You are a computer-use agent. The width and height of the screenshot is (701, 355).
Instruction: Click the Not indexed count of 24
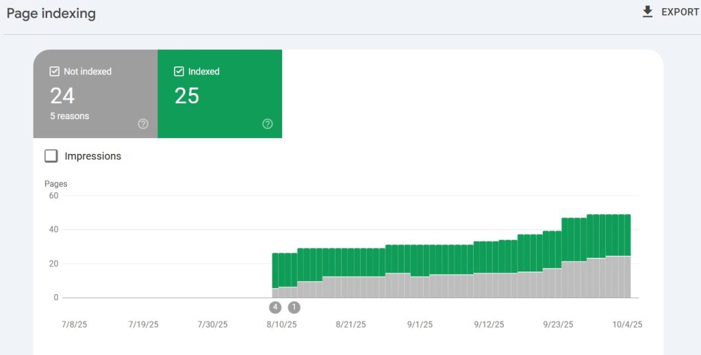tap(62, 96)
